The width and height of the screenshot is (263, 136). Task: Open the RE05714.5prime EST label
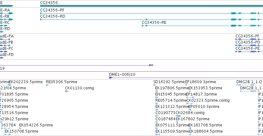point(171,100)
